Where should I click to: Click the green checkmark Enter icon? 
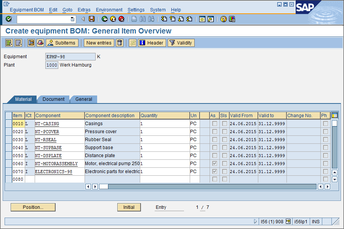point(9,19)
